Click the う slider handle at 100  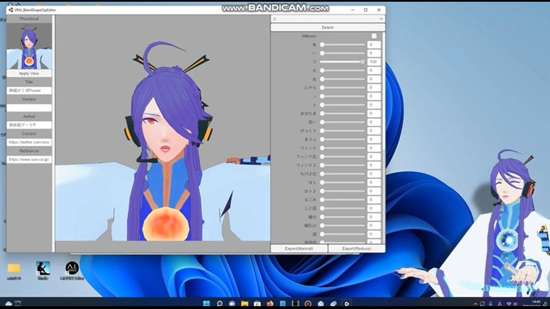pos(362,62)
